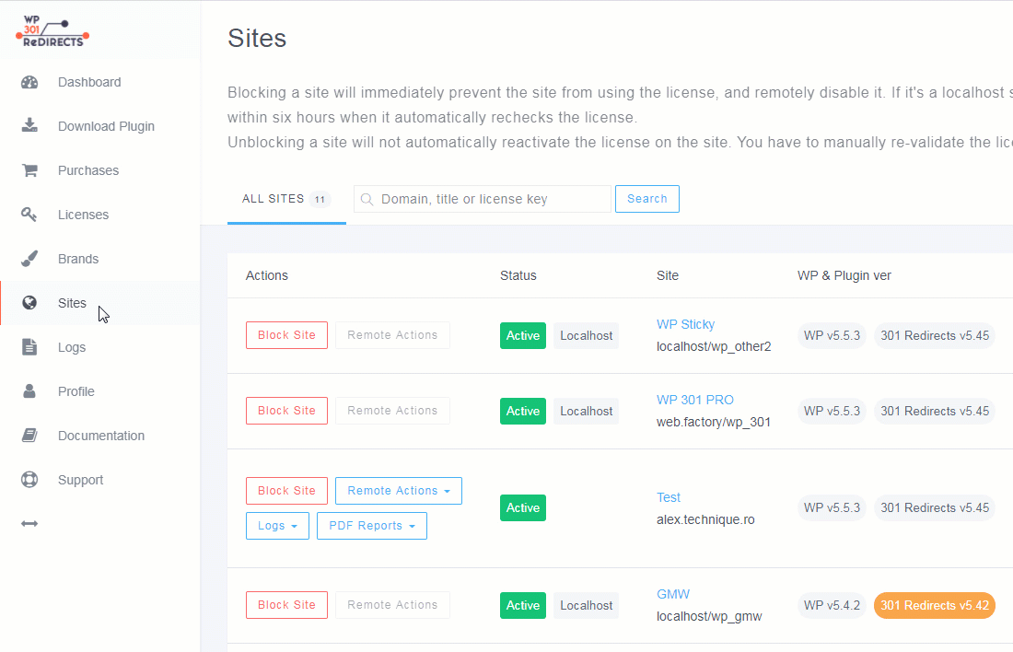Focus the domain, title or license key field
This screenshot has height=652, width=1013.
click(x=482, y=199)
